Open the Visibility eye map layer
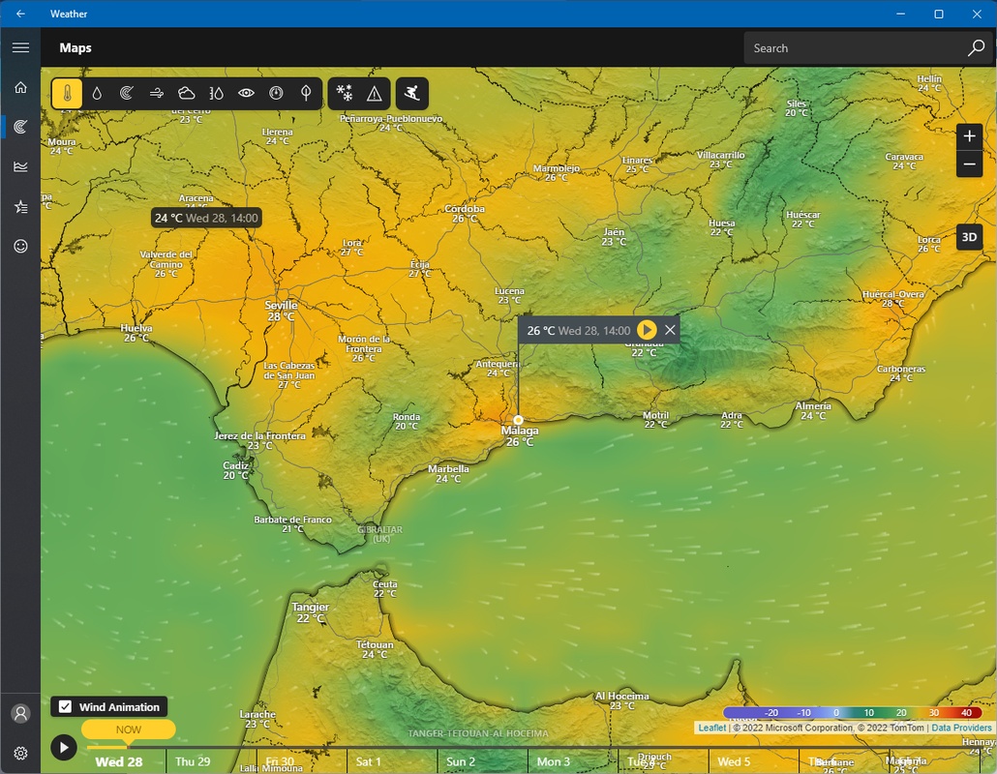This screenshot has height=774, width=997. click(x=247, y=94)
